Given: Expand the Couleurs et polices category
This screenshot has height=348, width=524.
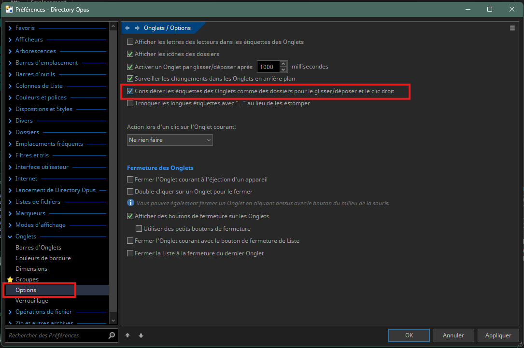Looking at the screenshot, I should click(x=10, y=97).
